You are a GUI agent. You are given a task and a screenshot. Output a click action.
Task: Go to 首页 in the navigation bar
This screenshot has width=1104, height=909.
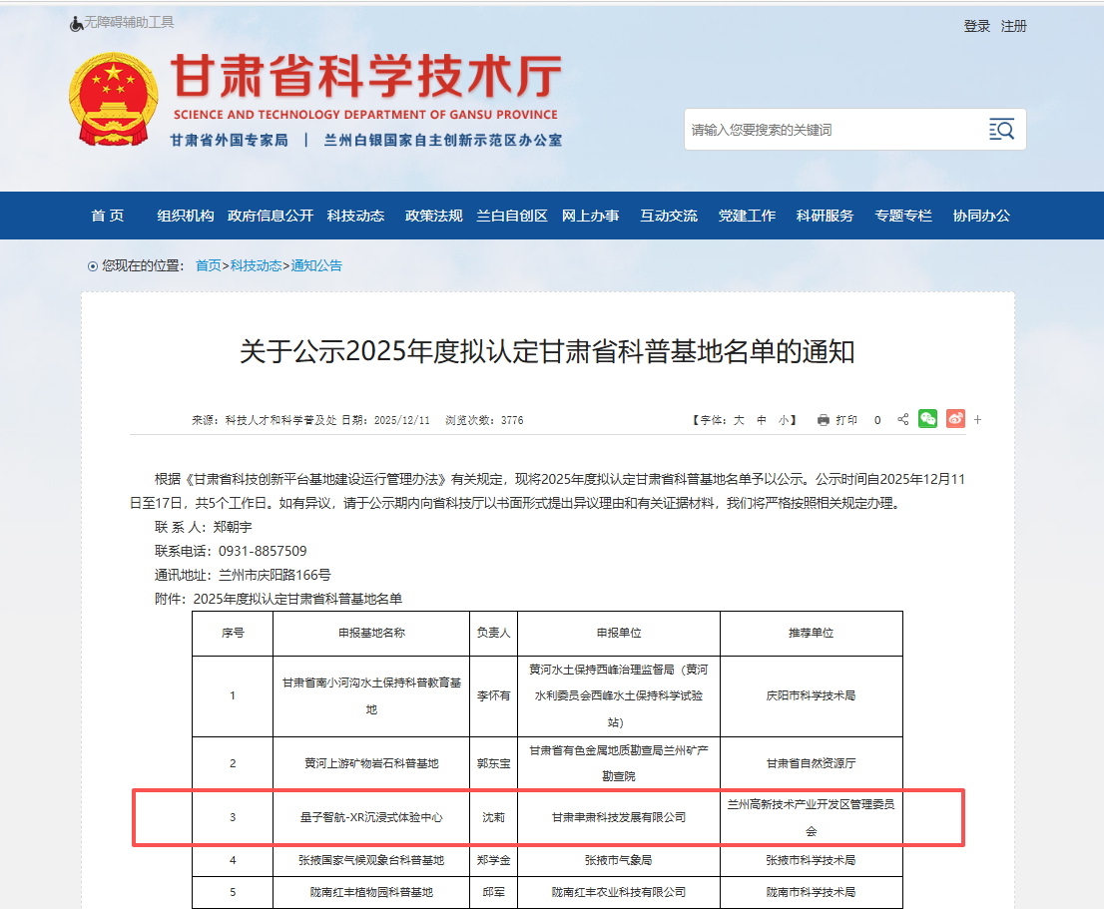point(108,216)
